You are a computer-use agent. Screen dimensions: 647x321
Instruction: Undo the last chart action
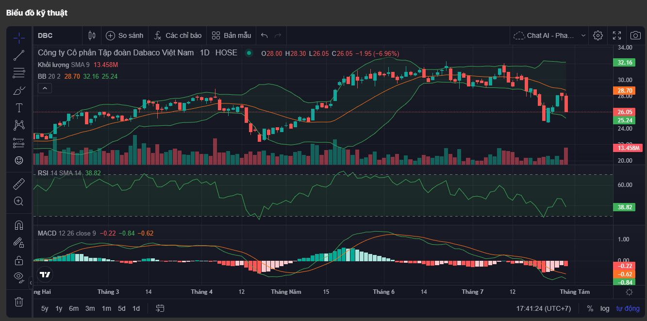(265, 35)
